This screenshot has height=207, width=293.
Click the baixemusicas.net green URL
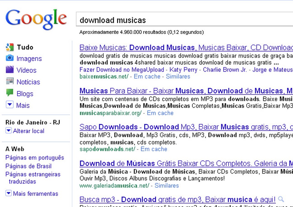click(104, 77)
